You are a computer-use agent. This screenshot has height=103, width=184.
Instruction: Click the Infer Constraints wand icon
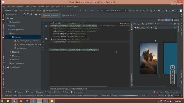point(152,28)
